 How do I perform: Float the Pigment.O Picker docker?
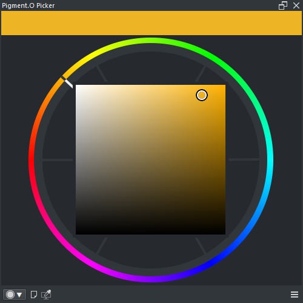tap(283, 5)
